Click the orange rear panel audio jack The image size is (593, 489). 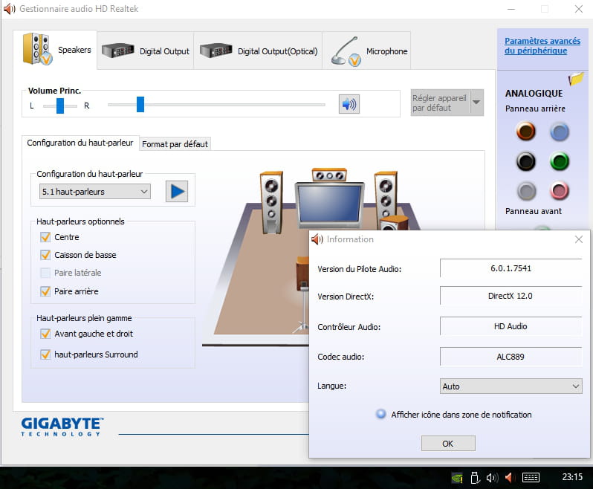(x=525, y=132)
